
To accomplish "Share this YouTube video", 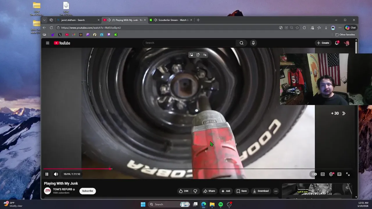I will (x=209, y=191).
